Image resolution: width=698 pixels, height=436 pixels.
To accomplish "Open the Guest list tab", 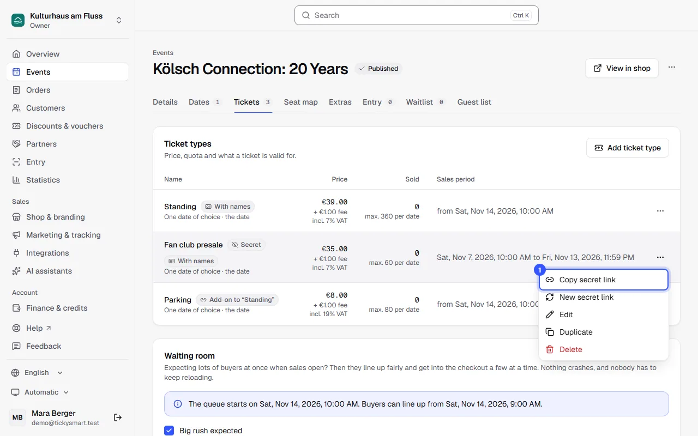I will click(474, 102).
